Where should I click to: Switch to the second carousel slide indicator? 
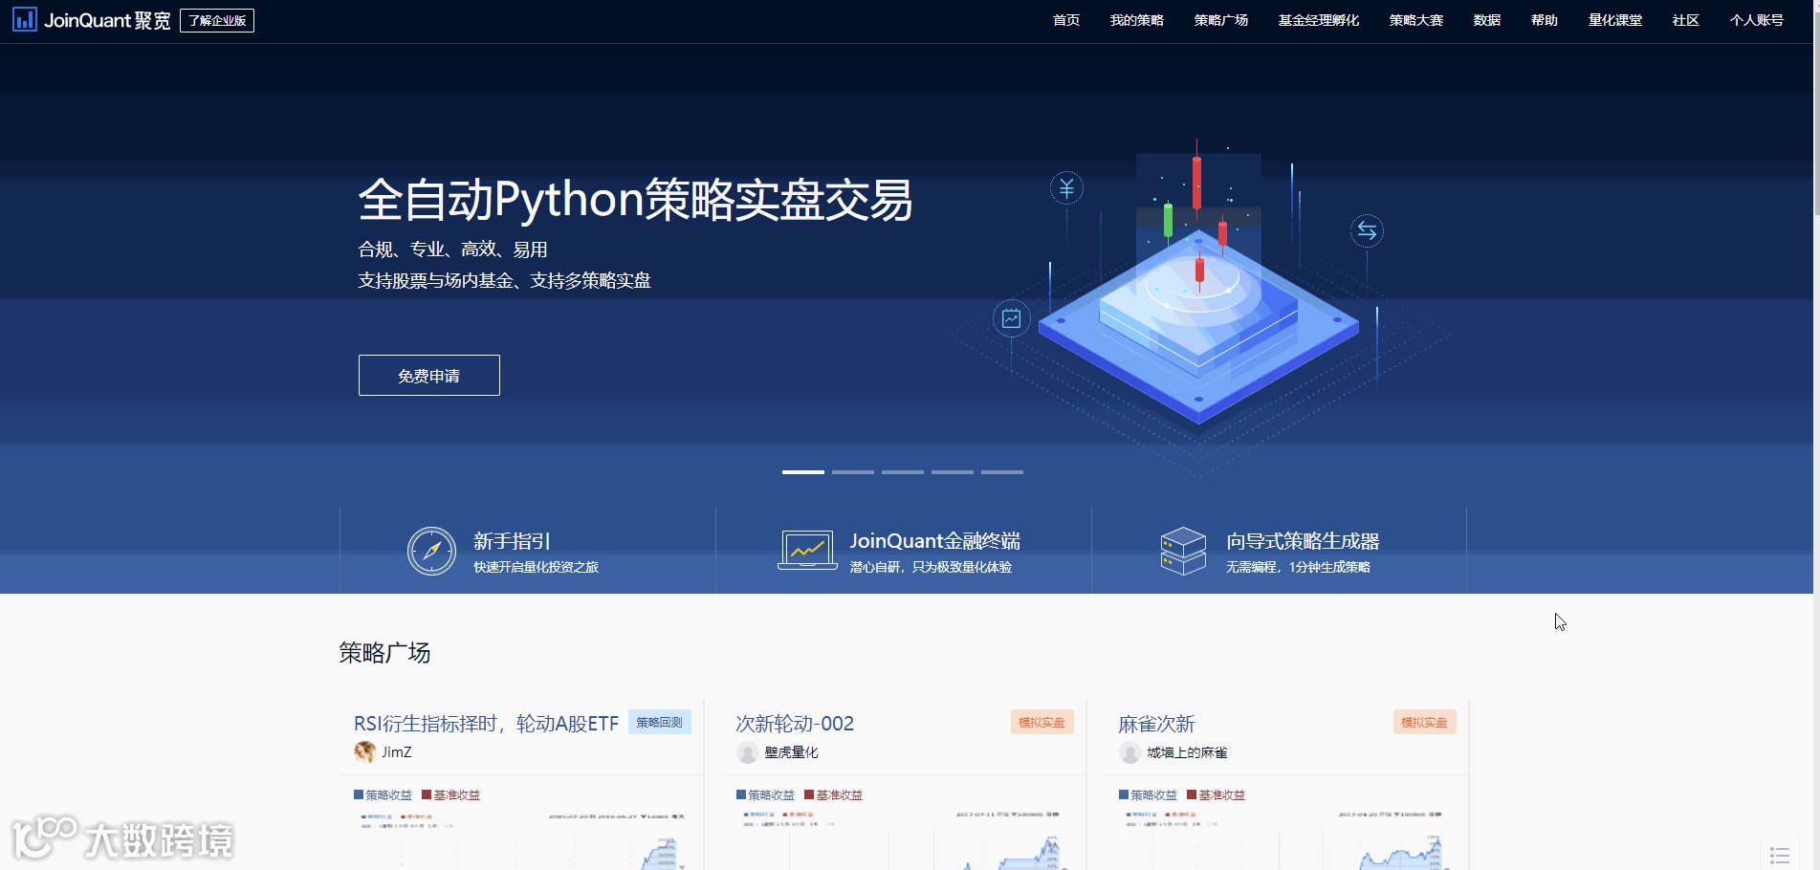coord(853,472)
